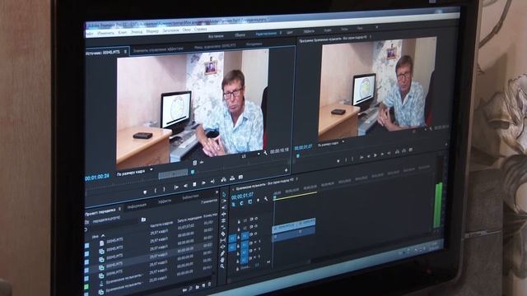The image size is (527, 296).
Task: Select the Selection tool in tools panel
Action: tap(224, 195)
